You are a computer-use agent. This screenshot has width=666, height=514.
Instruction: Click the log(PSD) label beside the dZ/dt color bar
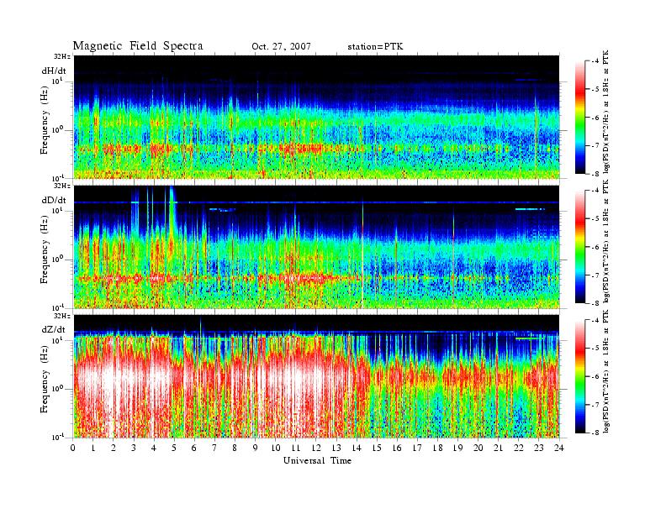[606, 371]
